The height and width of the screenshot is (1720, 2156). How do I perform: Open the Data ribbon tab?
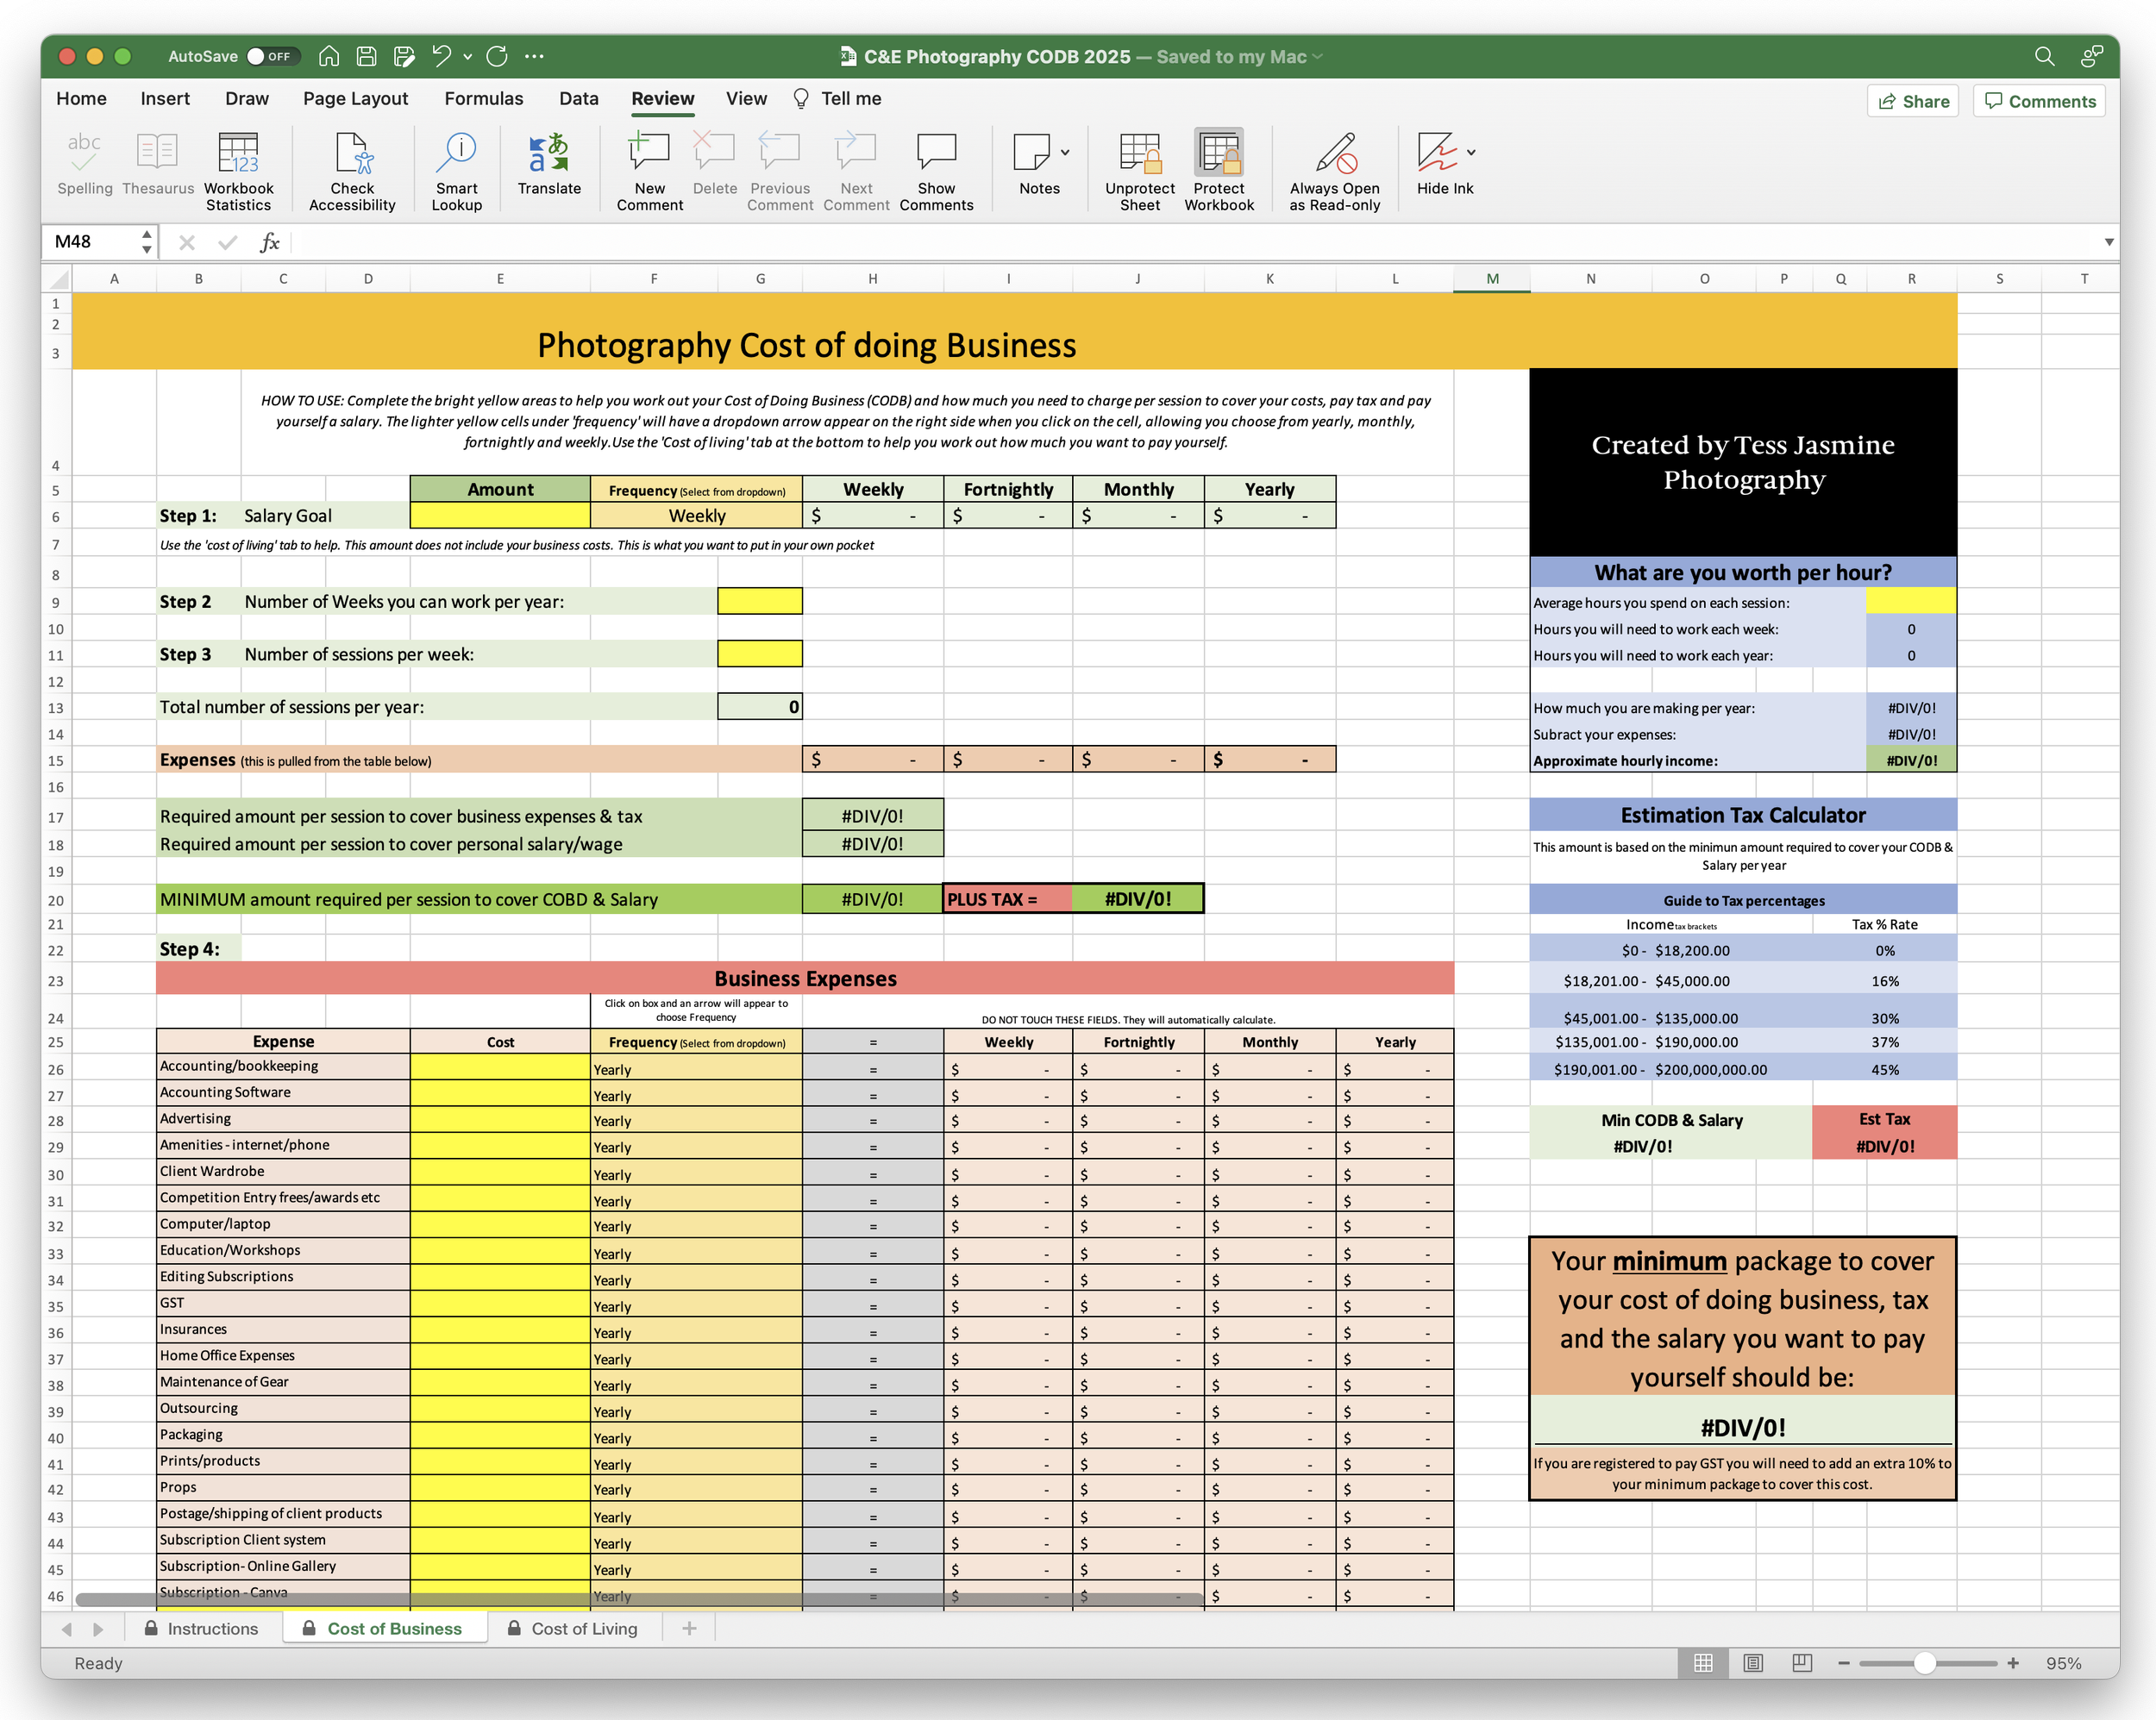[x=578, y=99]
